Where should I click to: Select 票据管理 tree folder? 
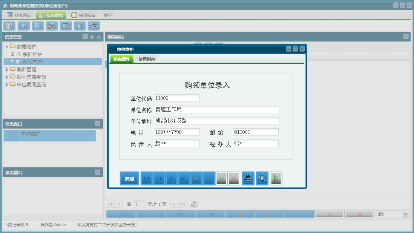(26, 69)
